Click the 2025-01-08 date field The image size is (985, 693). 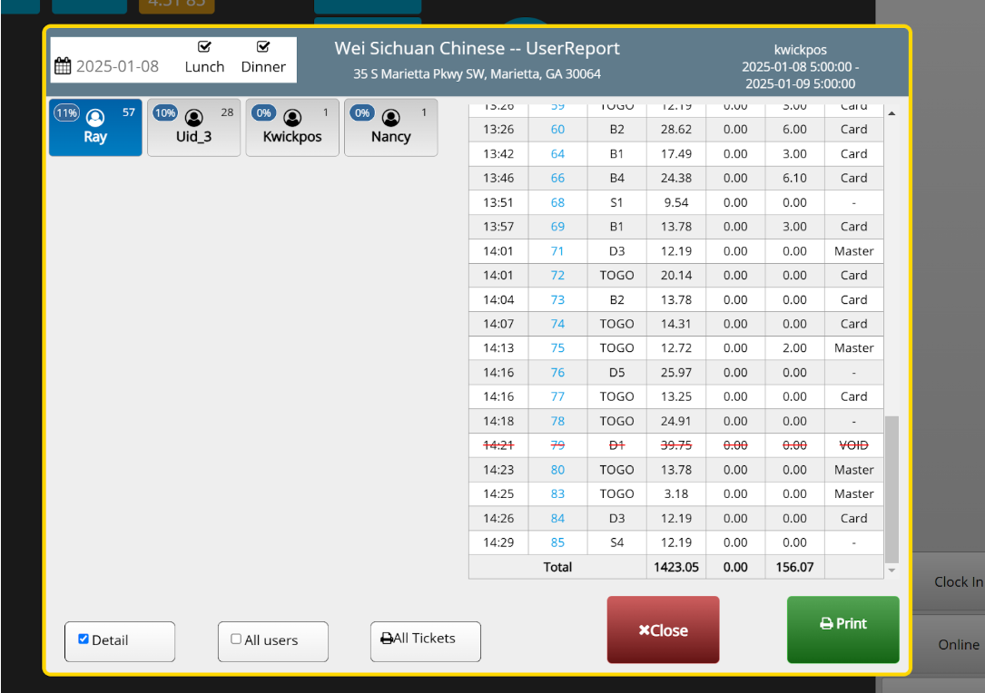coord(117,66)
